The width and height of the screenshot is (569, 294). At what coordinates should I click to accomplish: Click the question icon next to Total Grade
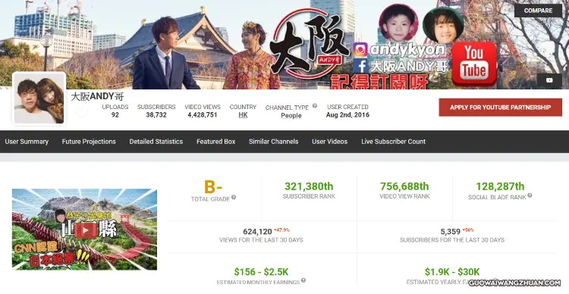[234, 197]
